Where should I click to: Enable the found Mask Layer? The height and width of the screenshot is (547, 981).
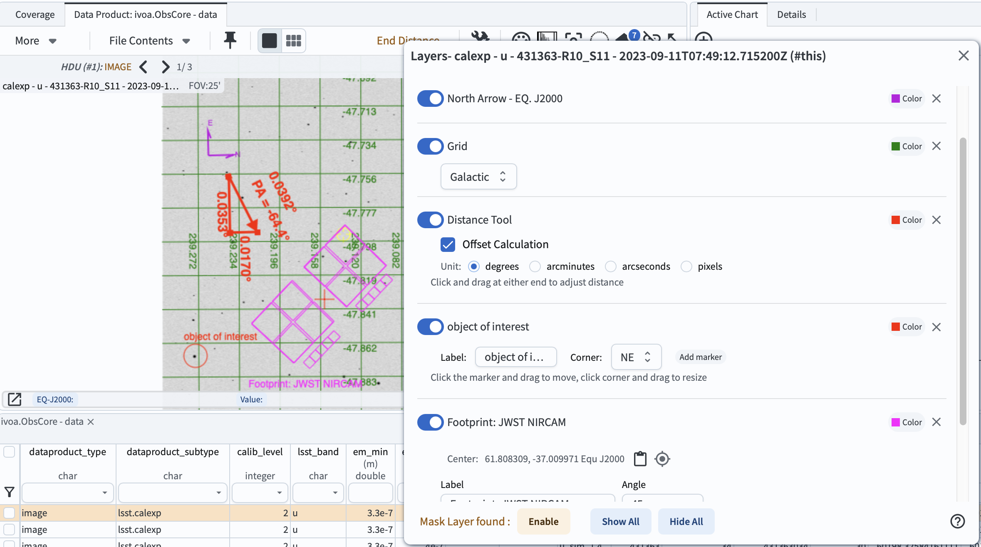click(x=543, y=521)
